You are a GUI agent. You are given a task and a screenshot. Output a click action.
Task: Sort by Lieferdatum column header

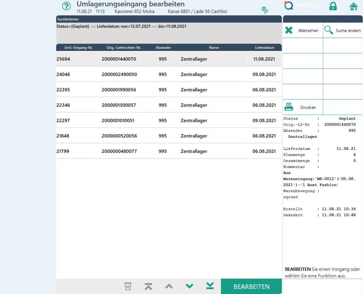pyautogui.click(x=264, y=47)
